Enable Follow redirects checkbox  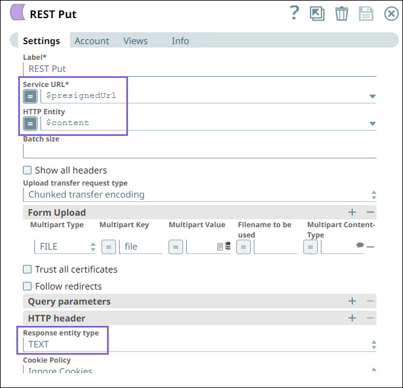pos(27,286)
